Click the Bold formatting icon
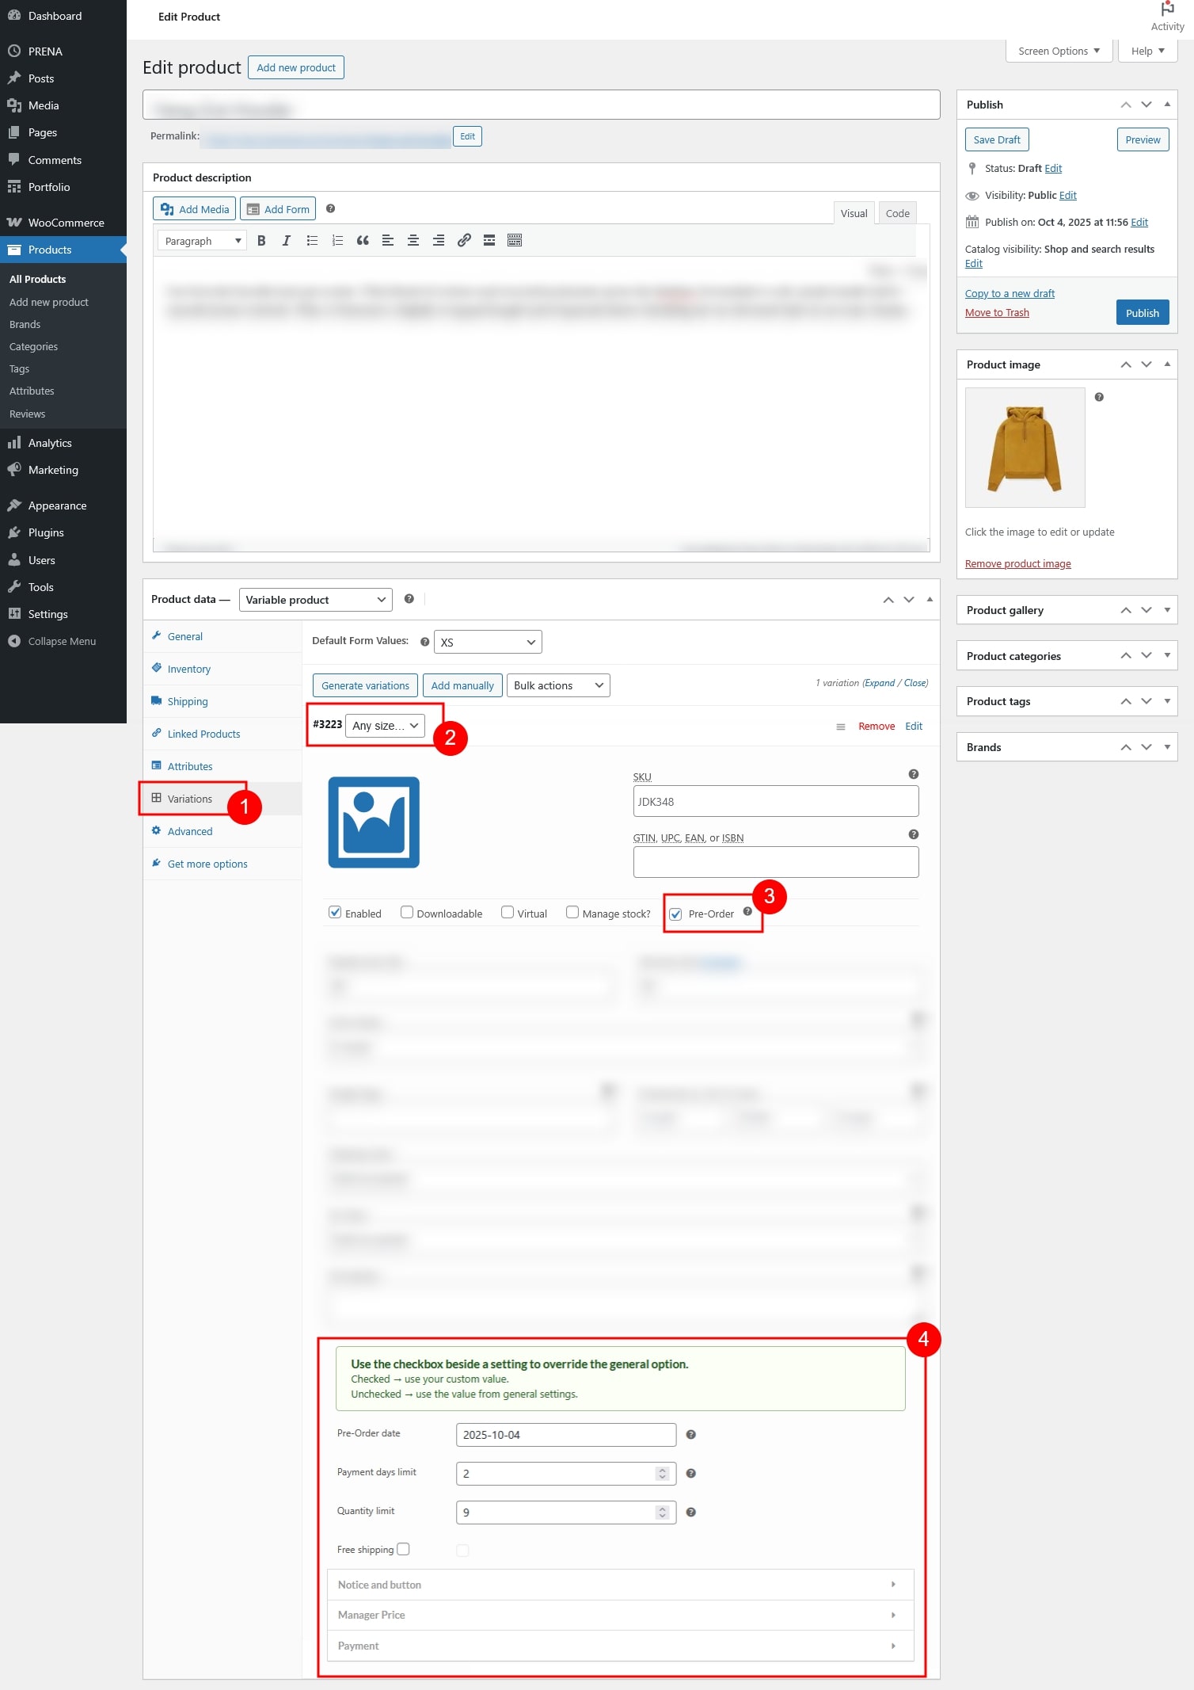This screenshot has width=1194, height=1690. [x=261, y=241]
